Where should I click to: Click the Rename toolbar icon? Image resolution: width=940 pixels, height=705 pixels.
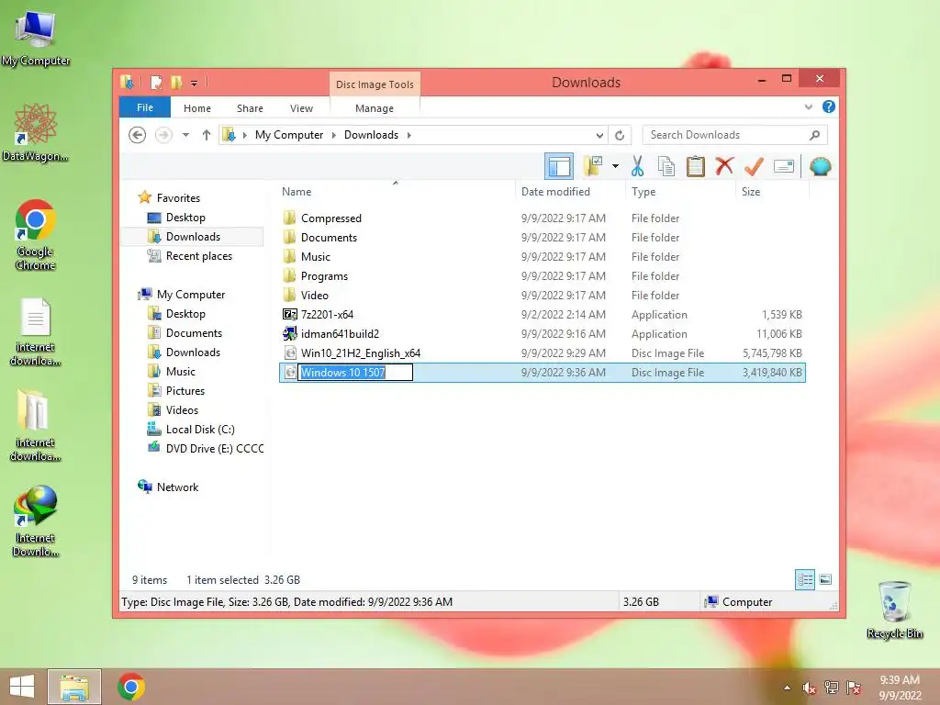784,166
